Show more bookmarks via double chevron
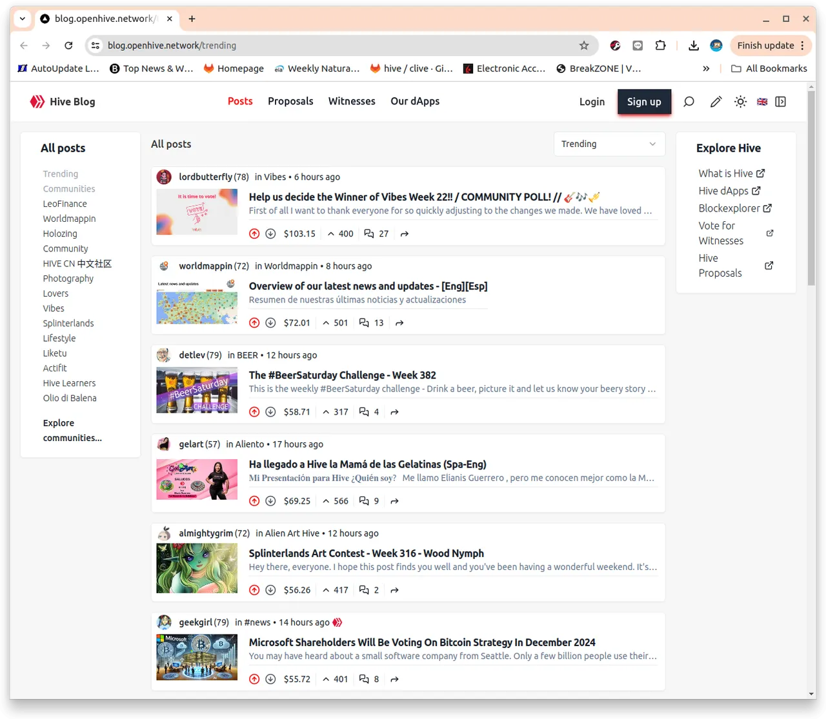Image resolution: width=826 pixels, height=719 pixels. 706,68
